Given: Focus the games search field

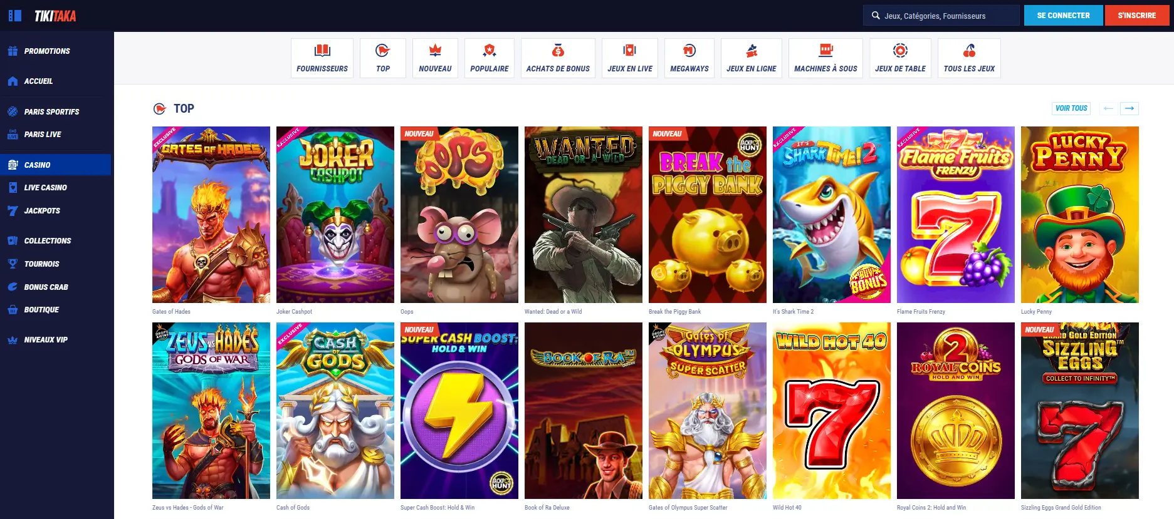Looking at the screenshot, I should pyautogui.click(x=941, y=16).
